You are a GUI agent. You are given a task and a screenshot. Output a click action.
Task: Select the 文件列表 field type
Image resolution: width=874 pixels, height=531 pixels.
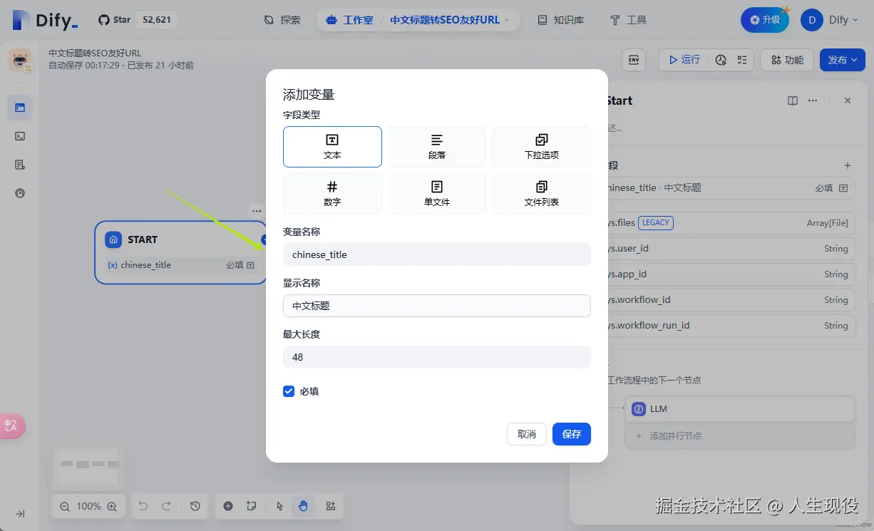coord(541,194)
